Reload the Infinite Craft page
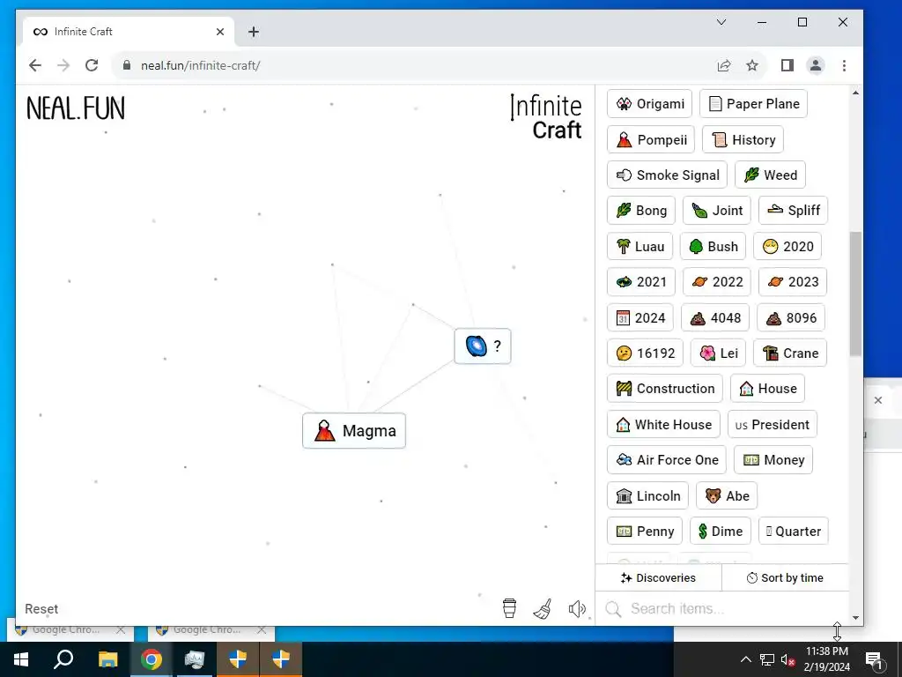 point(92,65)
